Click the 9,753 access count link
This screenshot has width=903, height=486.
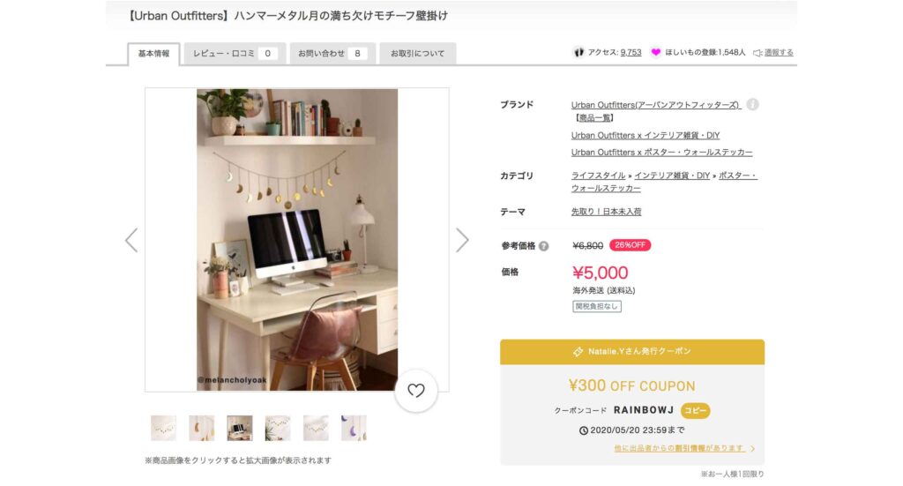tap(631, 52)
